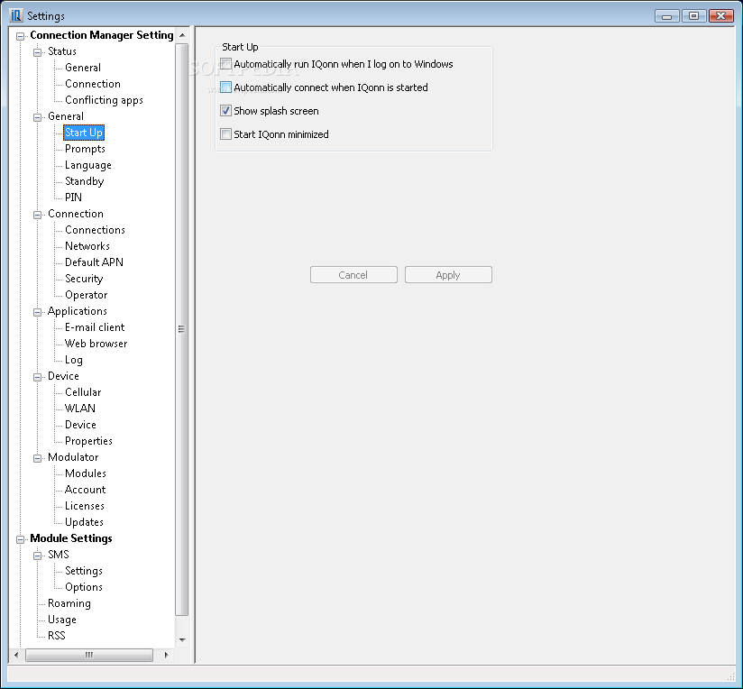Collapse the Module Settings root node

20,539
